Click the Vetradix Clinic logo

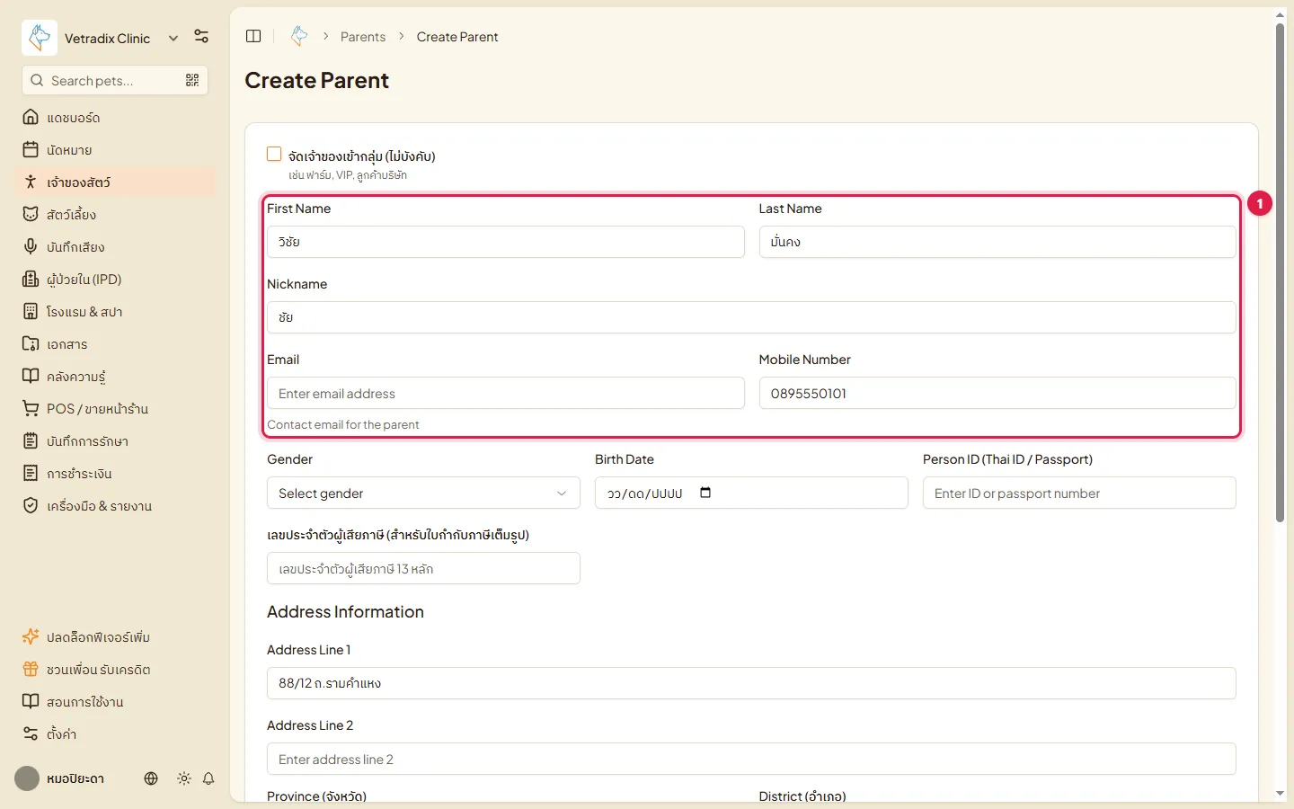click(40, 38)
